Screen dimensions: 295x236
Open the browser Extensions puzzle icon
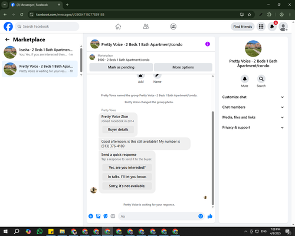click(269, 15)
